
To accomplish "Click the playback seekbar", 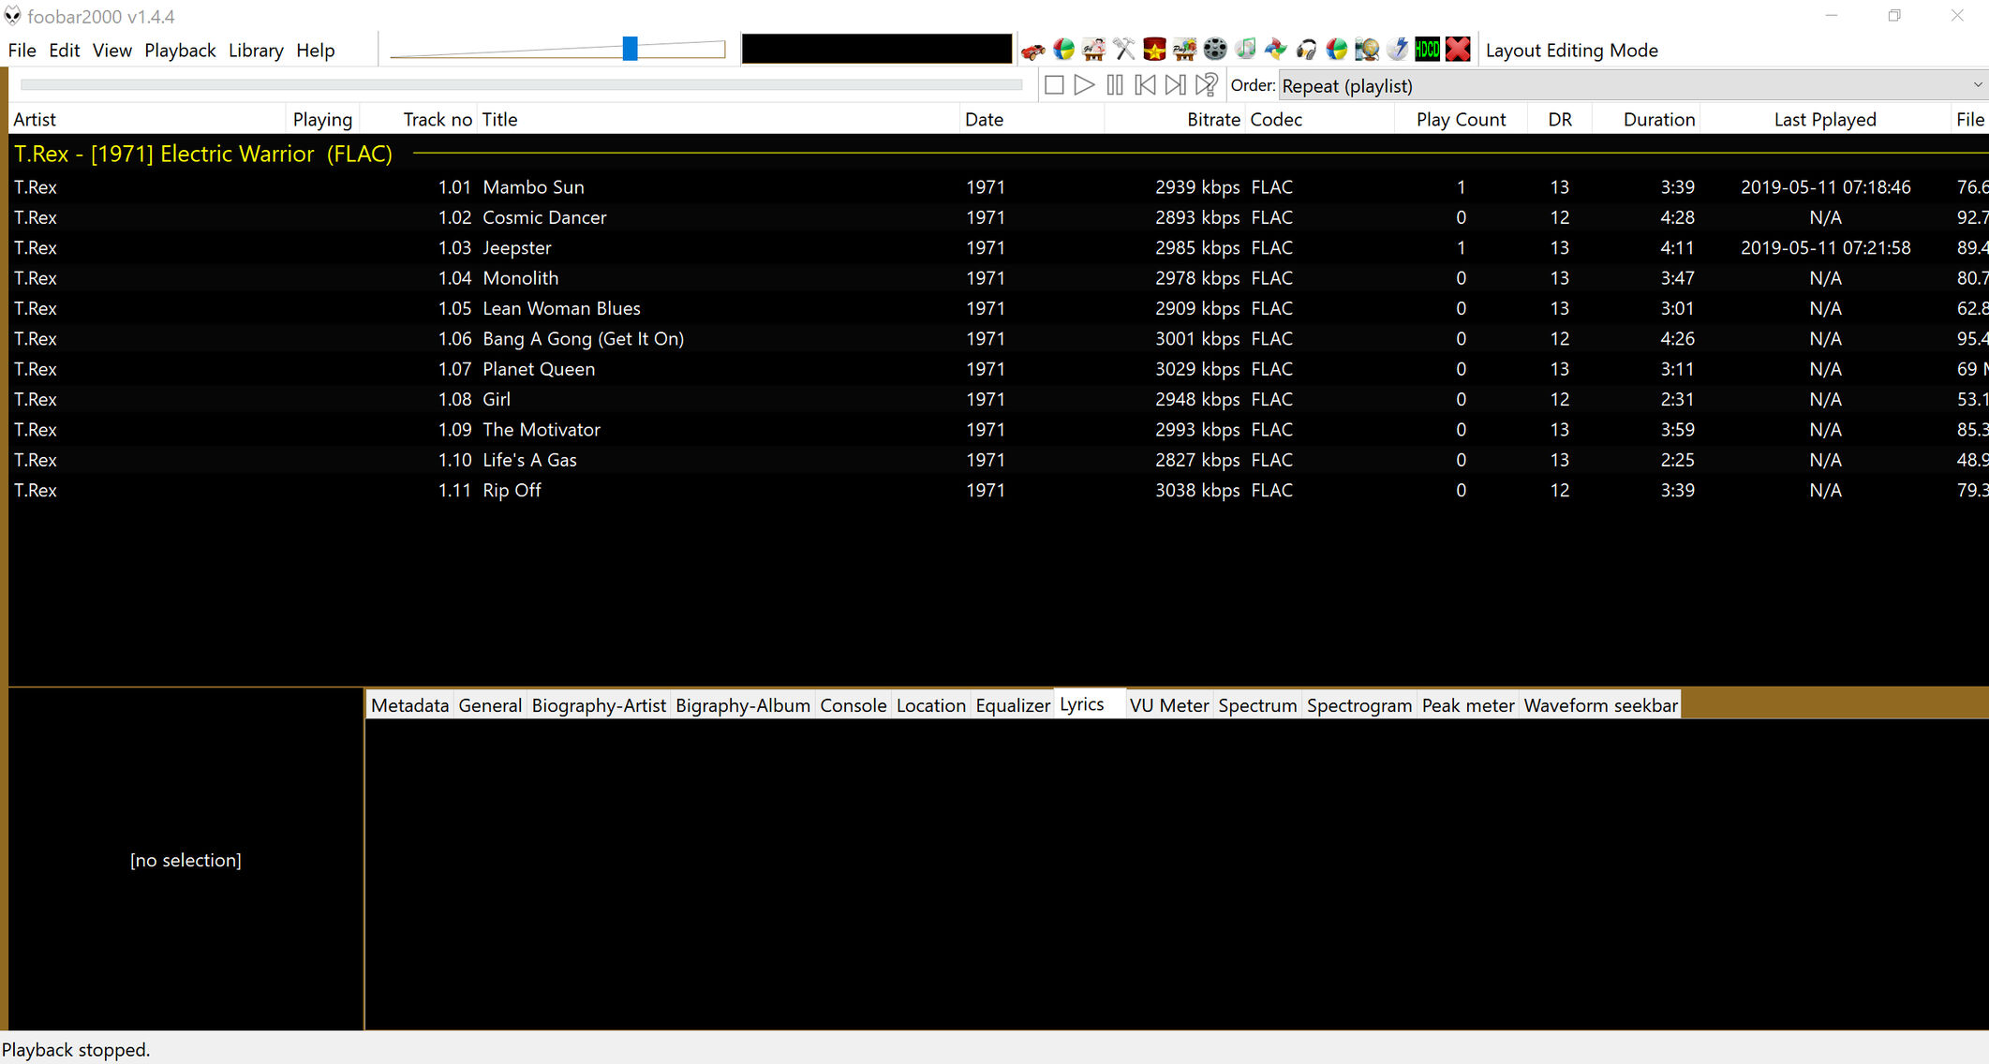I will pyautogui.click(x=521, y=84).
